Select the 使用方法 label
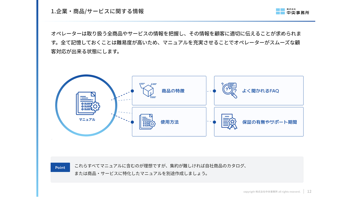351x197 pixels. [x=169, y=122]
